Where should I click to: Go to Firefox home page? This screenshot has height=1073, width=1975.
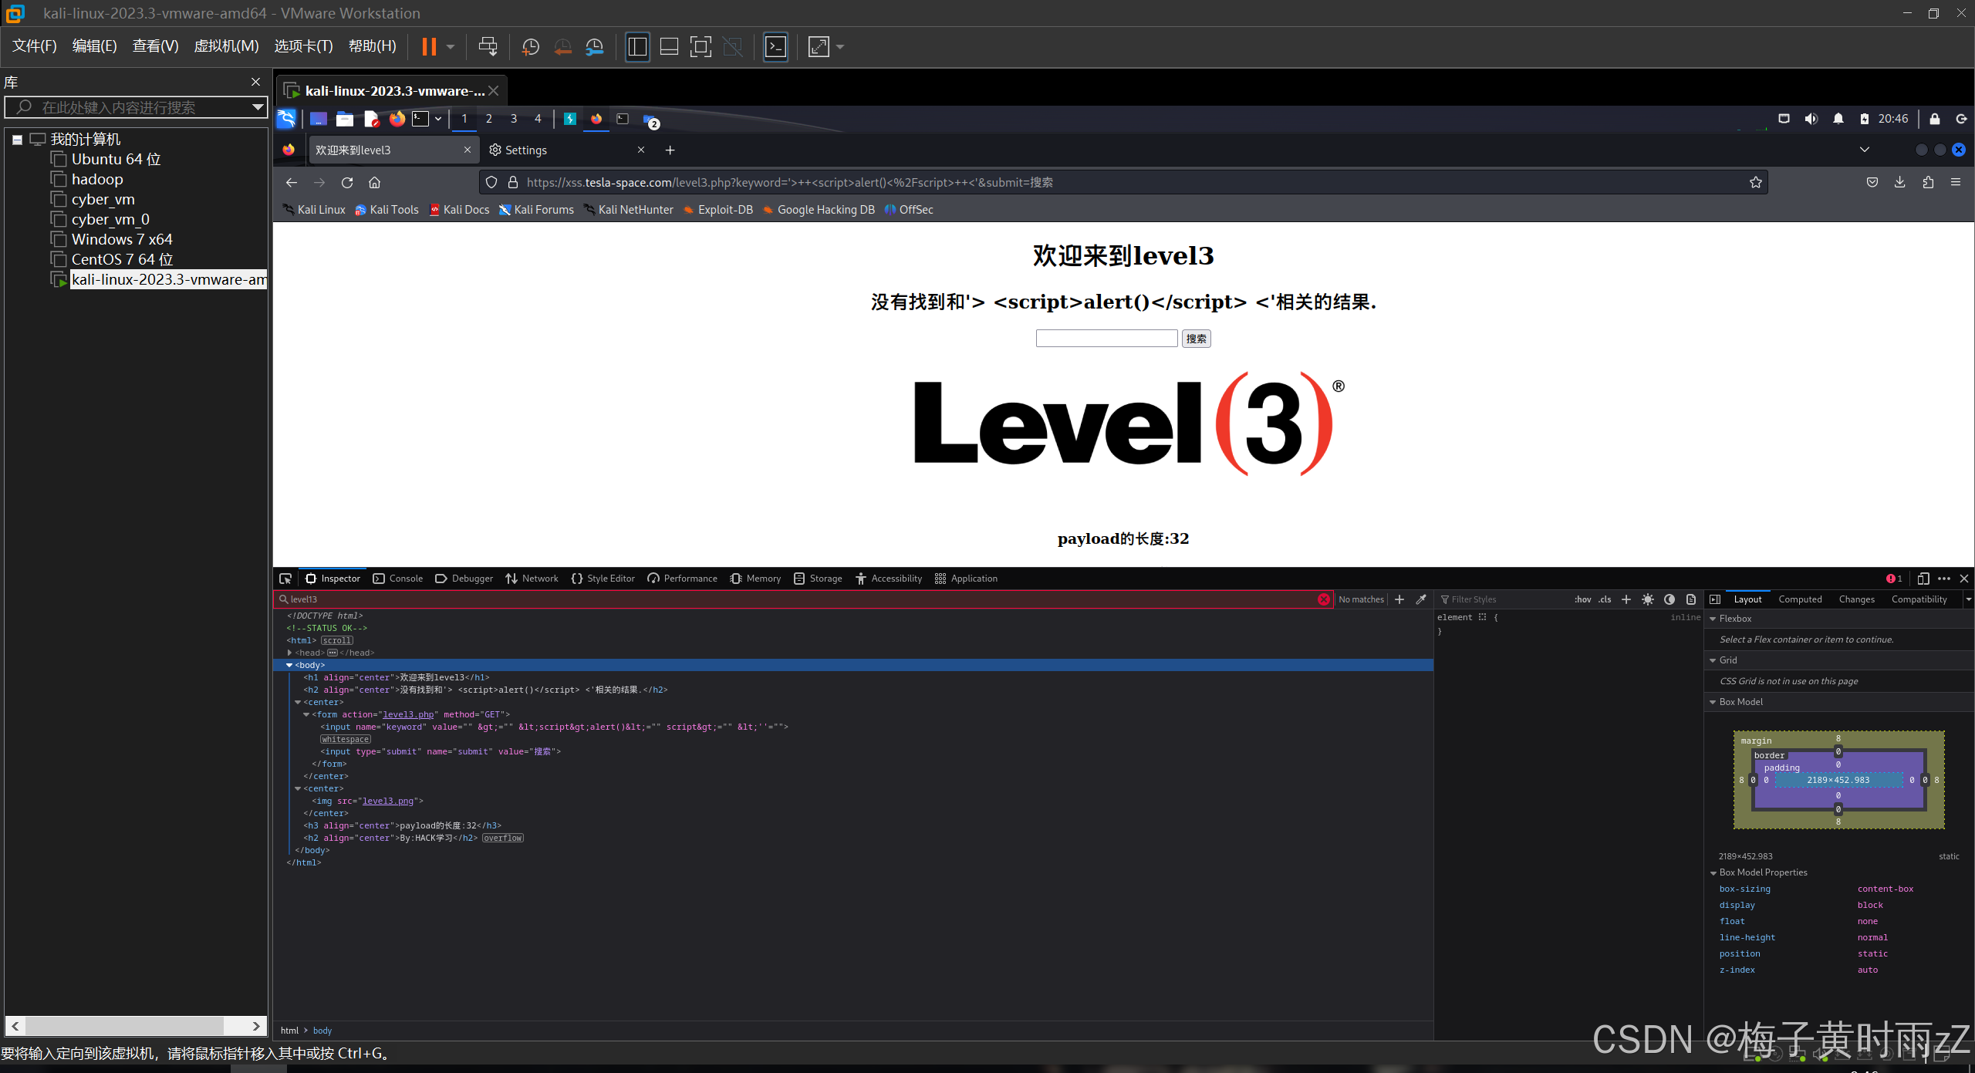pos(375,183)
